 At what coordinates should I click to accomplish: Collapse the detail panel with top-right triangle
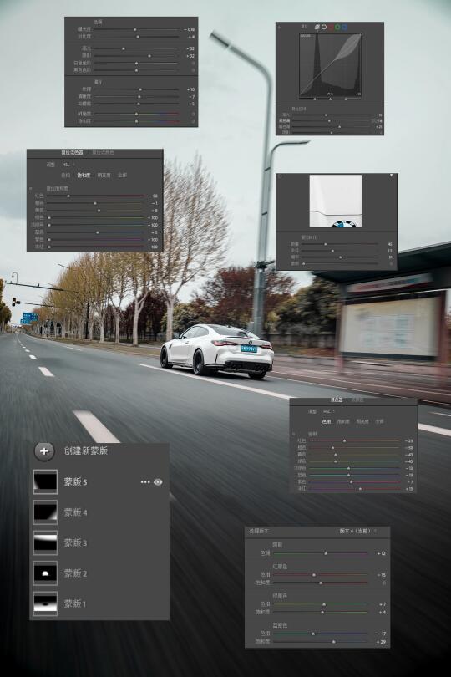coord(392,176)
